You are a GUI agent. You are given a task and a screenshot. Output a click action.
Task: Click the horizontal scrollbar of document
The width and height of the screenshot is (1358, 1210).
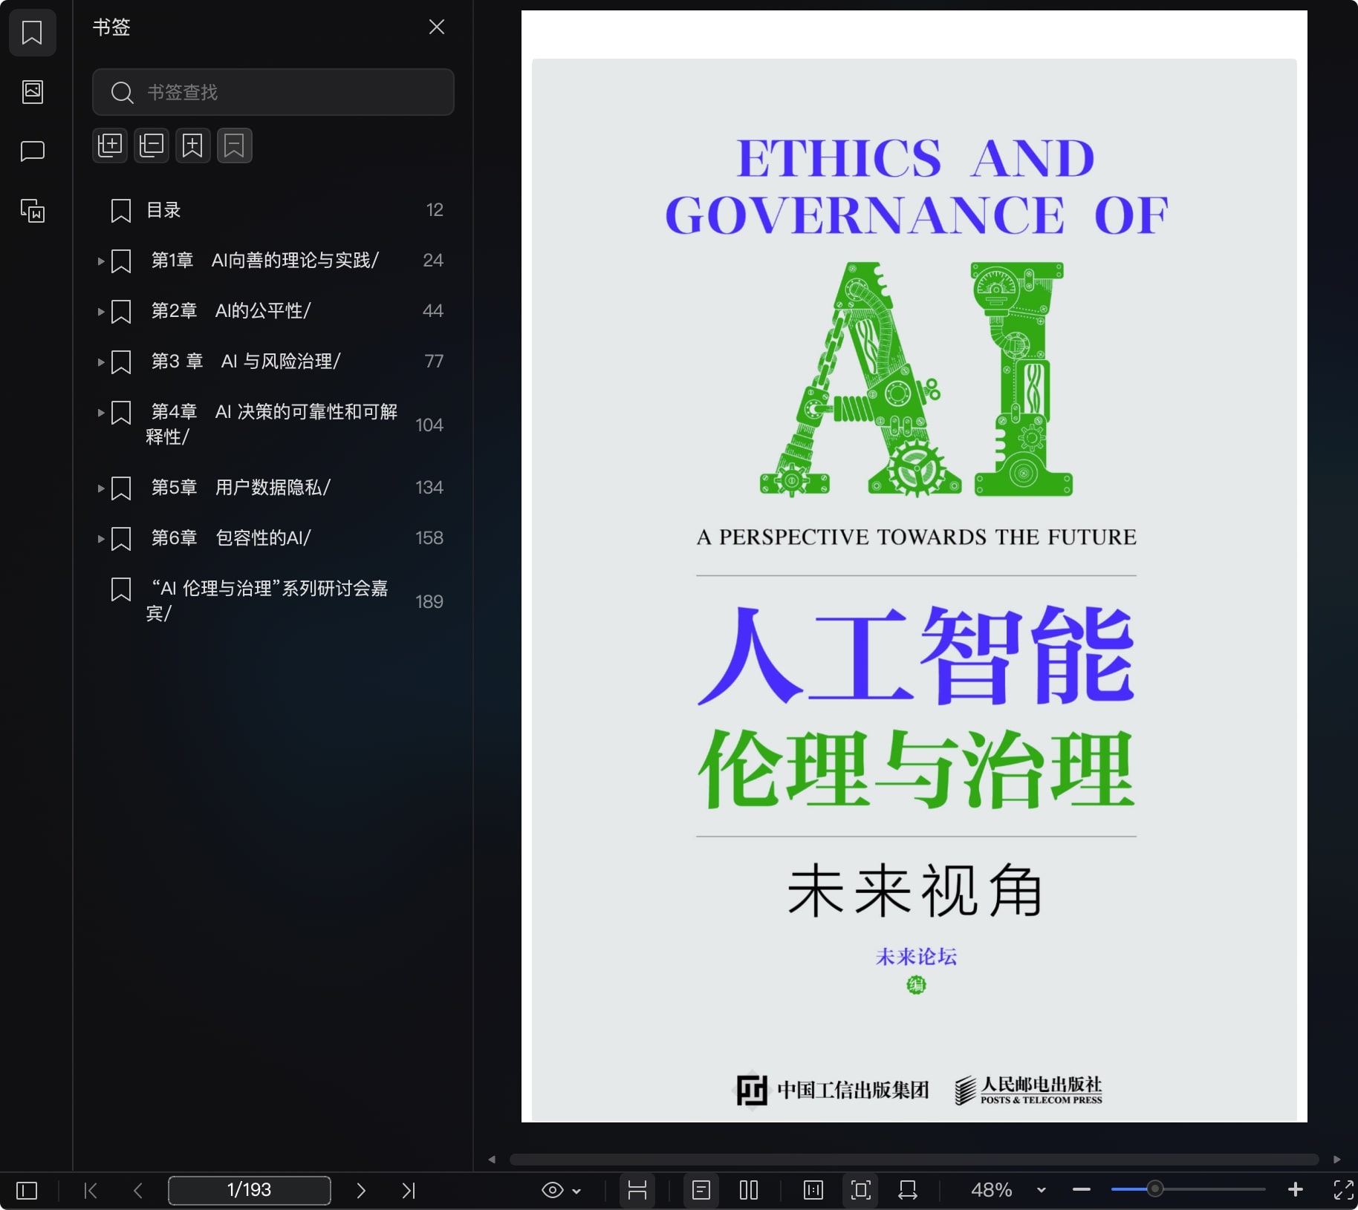point(914,1160)
